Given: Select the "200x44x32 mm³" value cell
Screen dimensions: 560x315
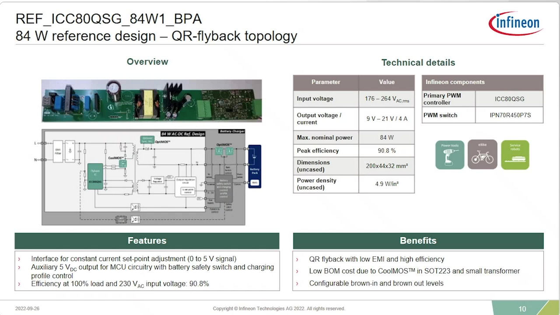Looking at the screenshot, I should [387, 166].
